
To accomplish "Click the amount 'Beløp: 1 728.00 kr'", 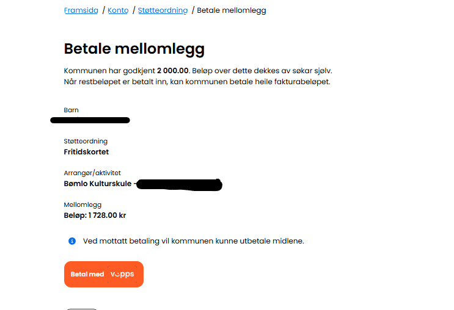I will (x=95, y=215).
